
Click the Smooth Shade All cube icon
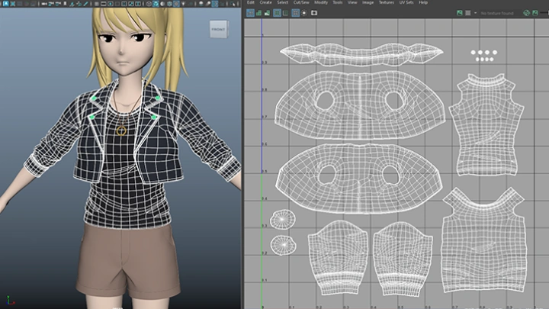(x=156, y=4)
